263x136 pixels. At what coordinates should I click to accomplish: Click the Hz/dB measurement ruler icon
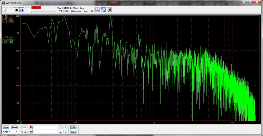103,10
